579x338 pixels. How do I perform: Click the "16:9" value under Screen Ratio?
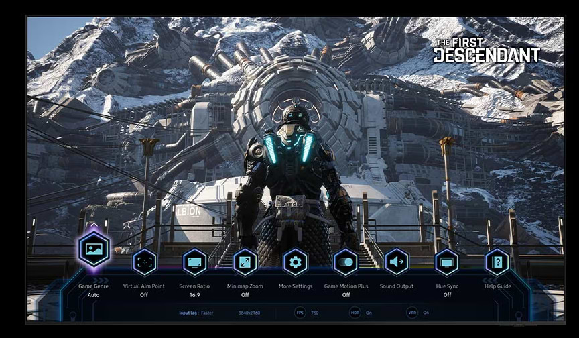point(194,295)
